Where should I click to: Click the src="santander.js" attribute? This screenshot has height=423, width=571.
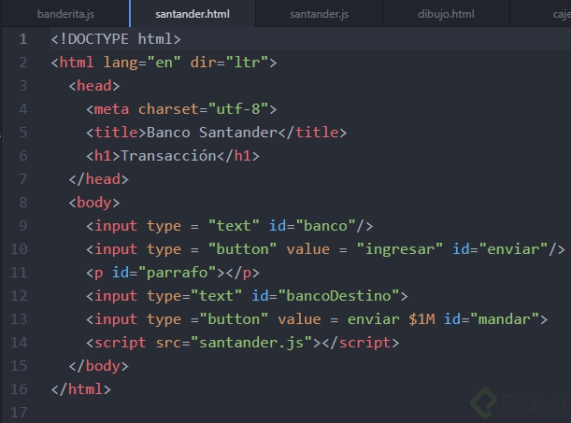tap(234, 343)
